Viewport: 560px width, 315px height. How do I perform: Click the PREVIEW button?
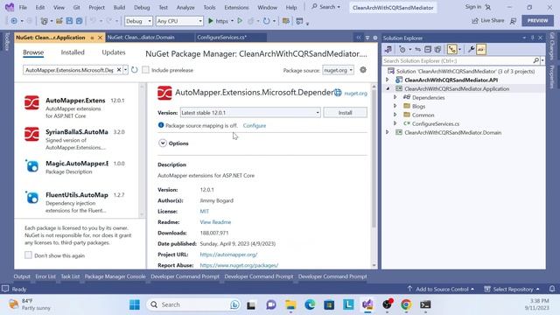(x=537, y=21)
